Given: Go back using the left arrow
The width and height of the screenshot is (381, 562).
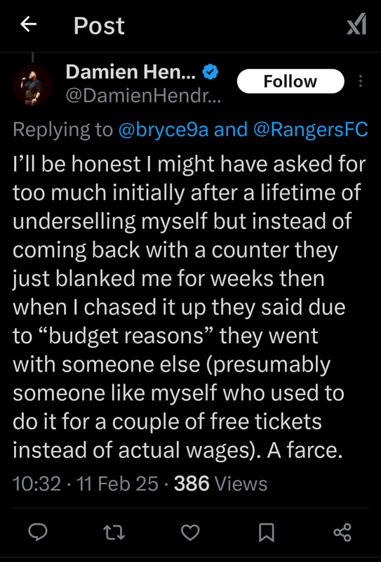Looking at the screenshot, I should (x=28, y=25).
